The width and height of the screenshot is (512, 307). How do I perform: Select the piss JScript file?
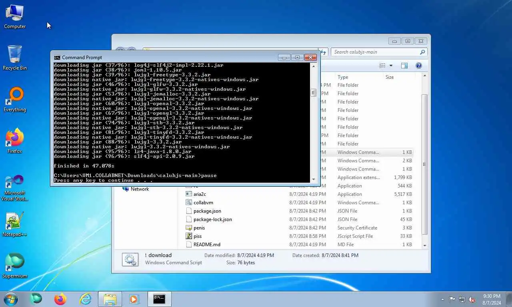198,236
